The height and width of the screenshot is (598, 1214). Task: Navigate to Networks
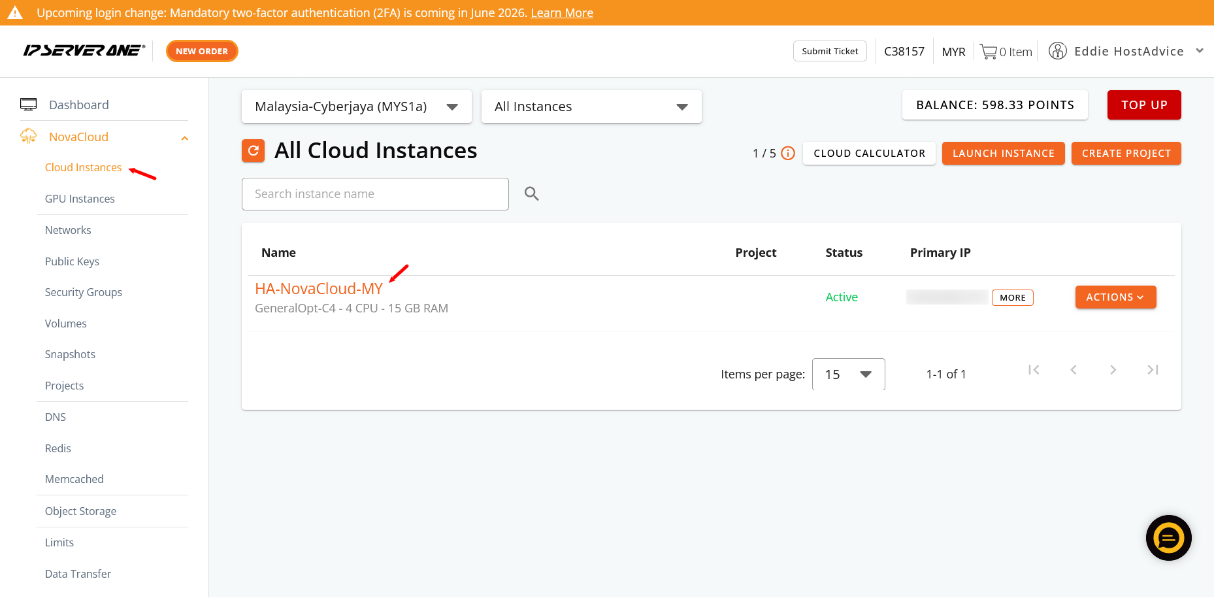pyautogui.click(x=68, y=230)
